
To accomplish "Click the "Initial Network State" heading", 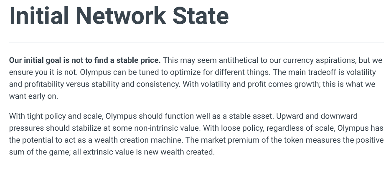I will 119,16.
